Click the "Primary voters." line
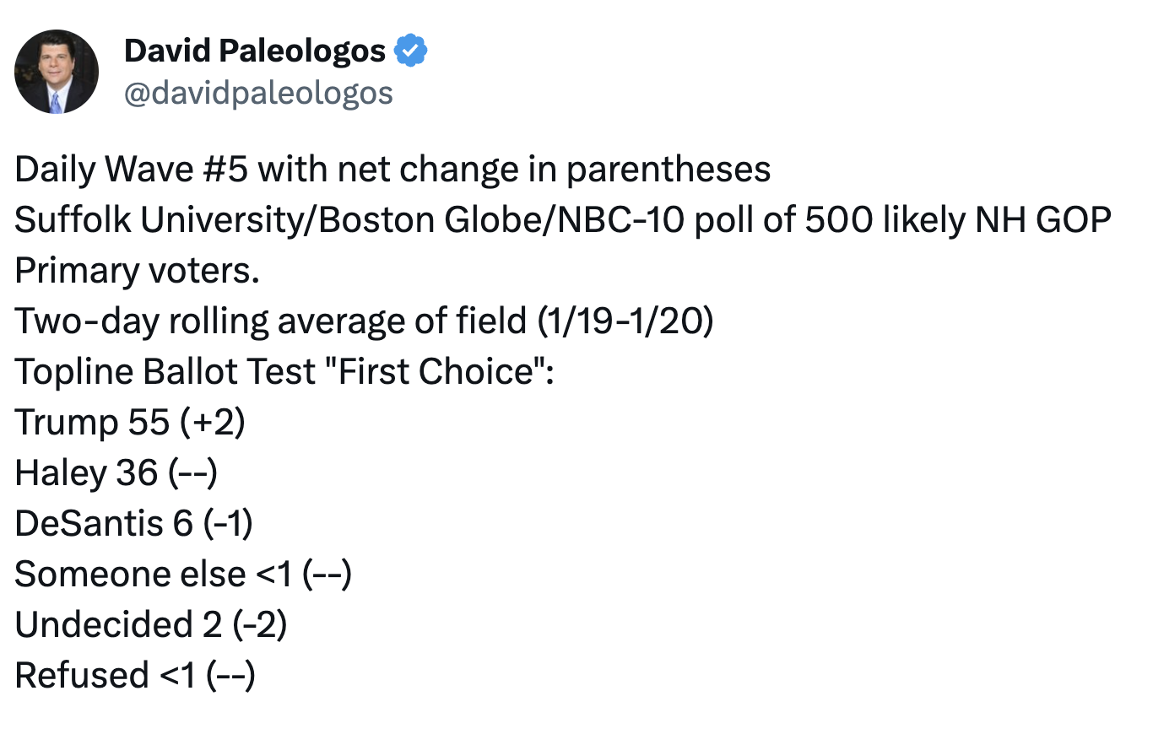The height and width of the screenshot is (734, 1153). click(x=138, y=271)
